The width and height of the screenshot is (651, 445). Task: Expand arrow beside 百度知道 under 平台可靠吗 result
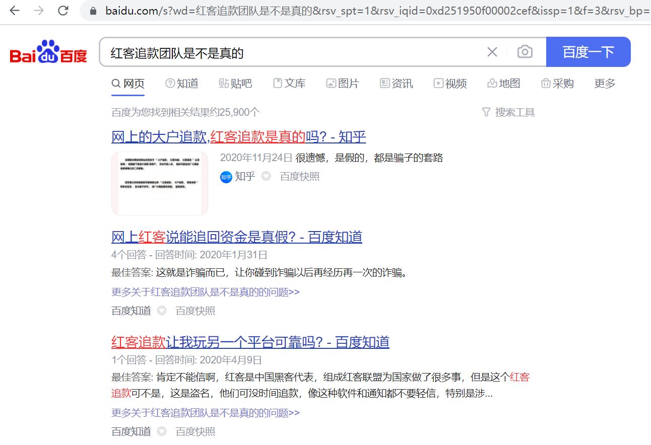pyautogui.click(x=161, y=431)
